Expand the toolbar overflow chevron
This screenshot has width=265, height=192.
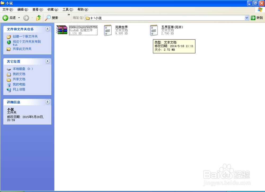tap(69, 15)
